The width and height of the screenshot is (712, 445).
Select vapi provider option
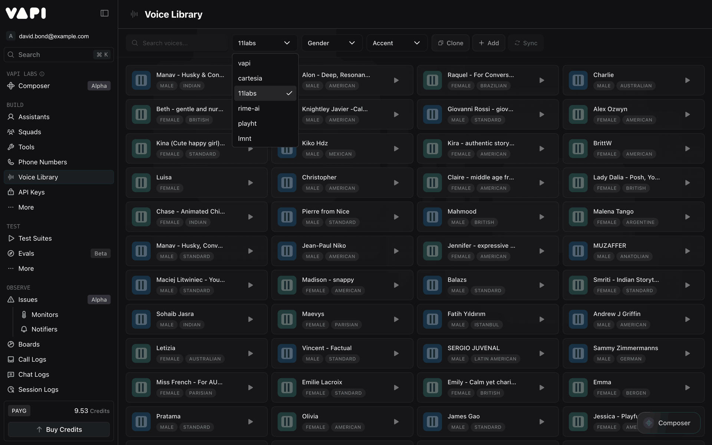(265, 63)
